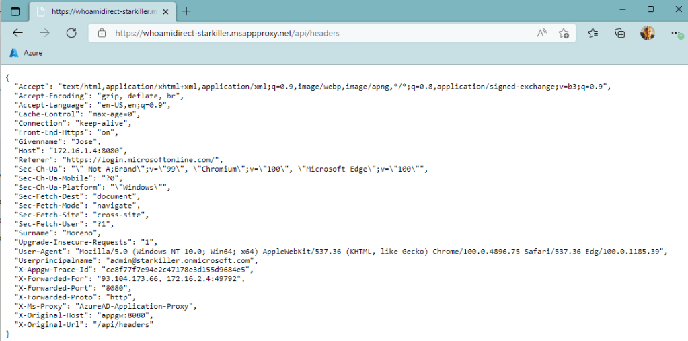Click the user profile avatar
The height and width of the screenshot is (341, 688).
point(647,33)
